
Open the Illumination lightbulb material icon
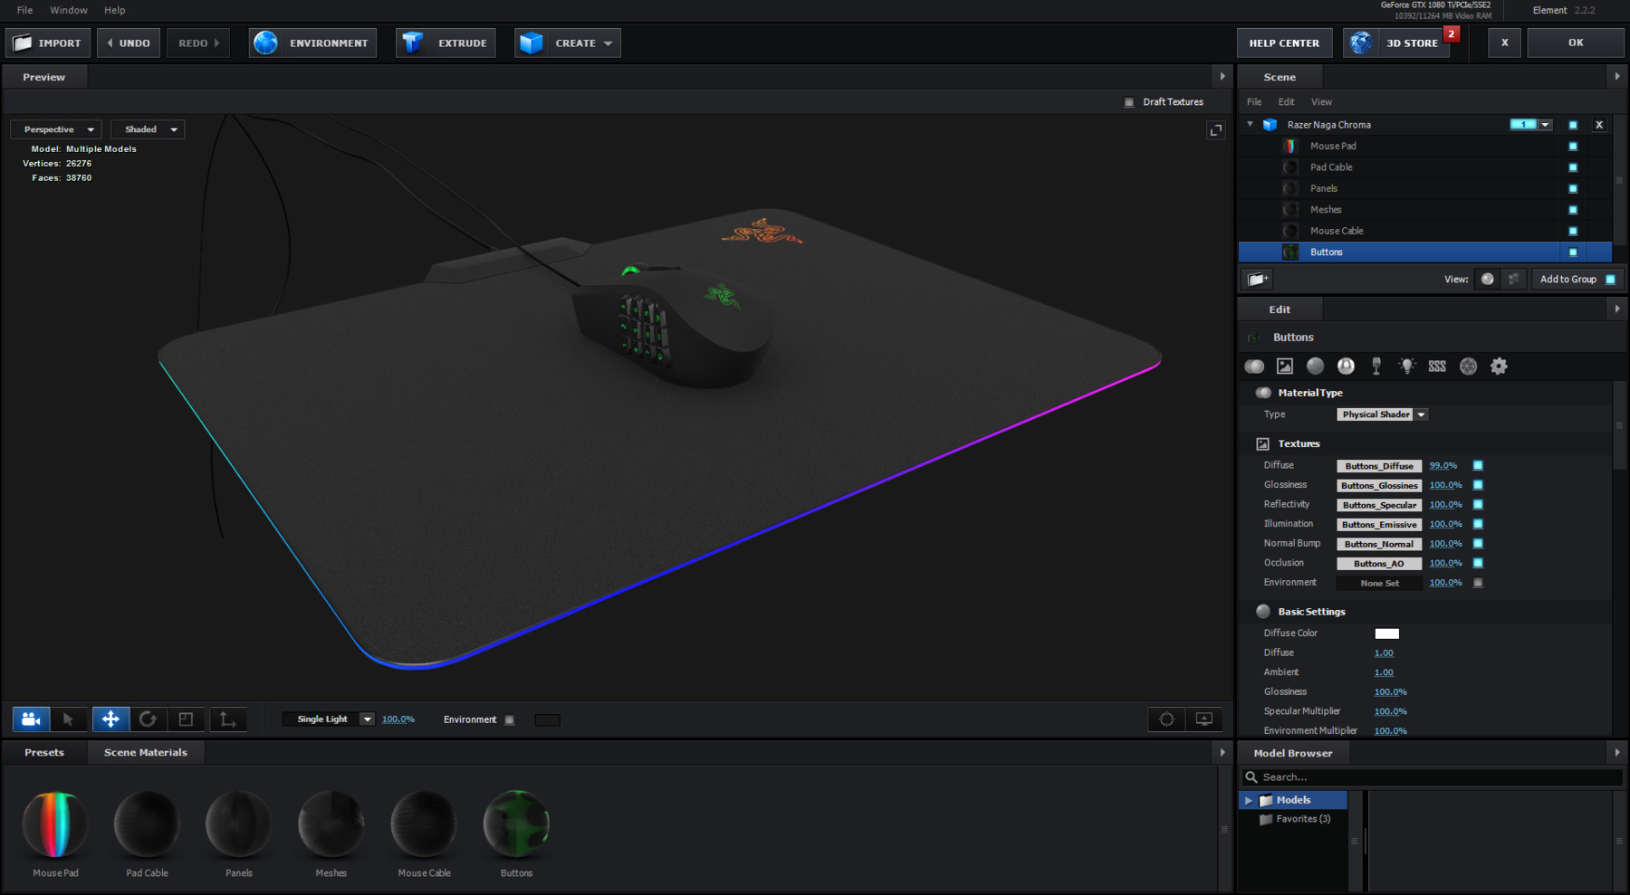(1406, 366)
